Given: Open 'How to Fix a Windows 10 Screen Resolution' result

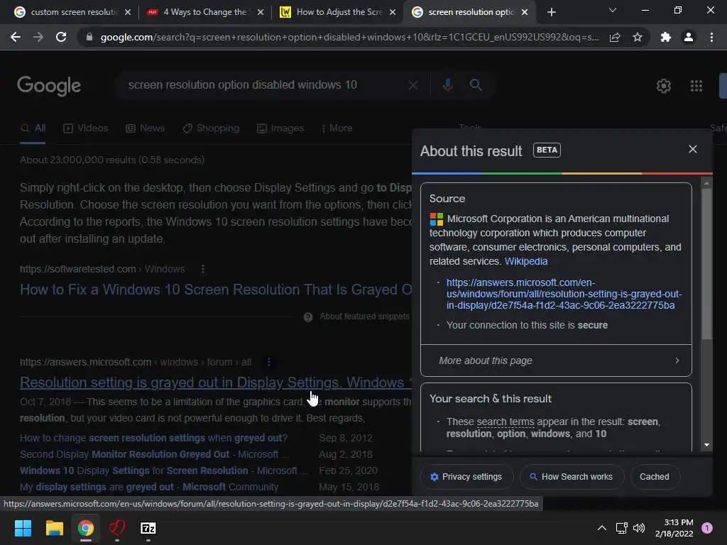Looking at the screenshot, I should point(216,290).
